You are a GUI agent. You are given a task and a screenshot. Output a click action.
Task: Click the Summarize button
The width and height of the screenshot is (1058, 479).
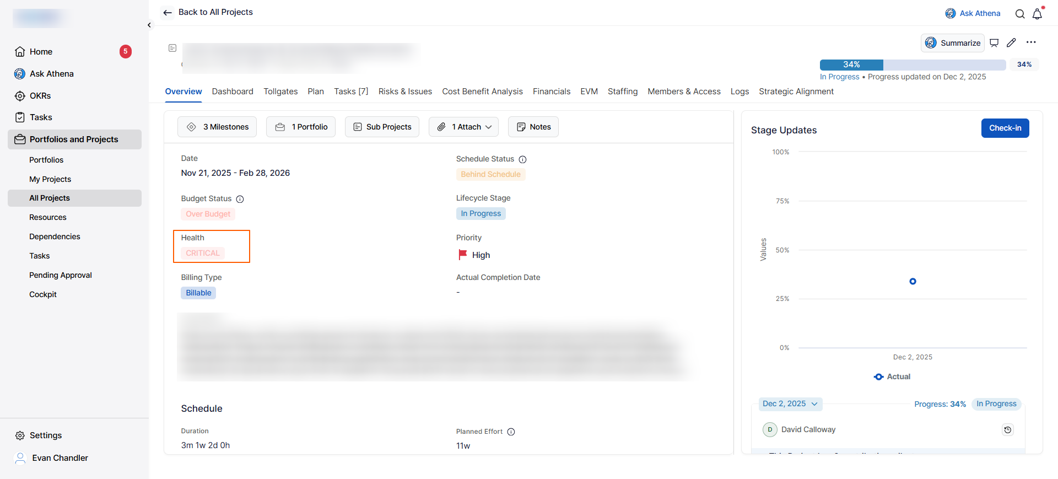click(952, 43)
